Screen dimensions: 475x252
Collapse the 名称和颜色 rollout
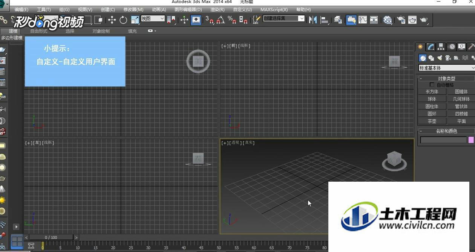(x=446, y=131)
